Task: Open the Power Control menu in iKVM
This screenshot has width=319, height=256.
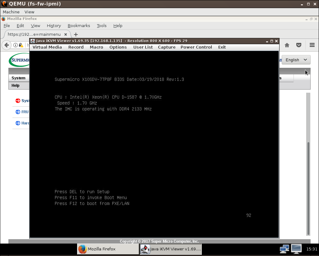Action: (x=196, y=47)
